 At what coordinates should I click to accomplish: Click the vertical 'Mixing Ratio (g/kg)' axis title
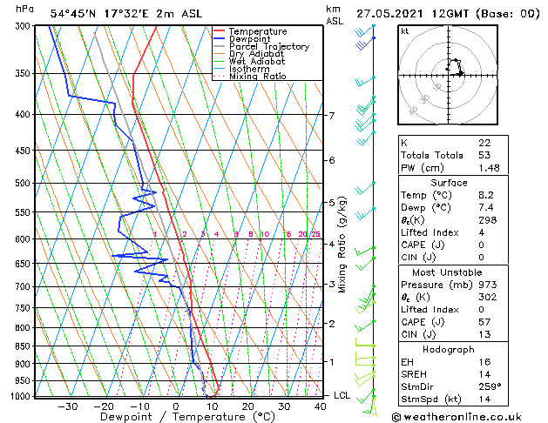pyautogui.click(x=342, y=245)
